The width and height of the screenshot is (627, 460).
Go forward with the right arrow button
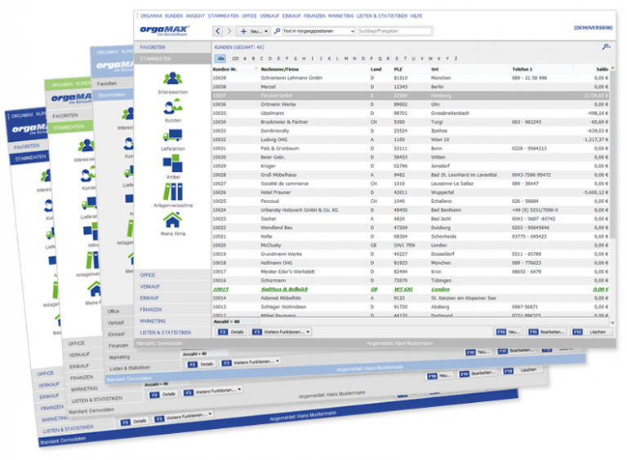pos(229,31)
